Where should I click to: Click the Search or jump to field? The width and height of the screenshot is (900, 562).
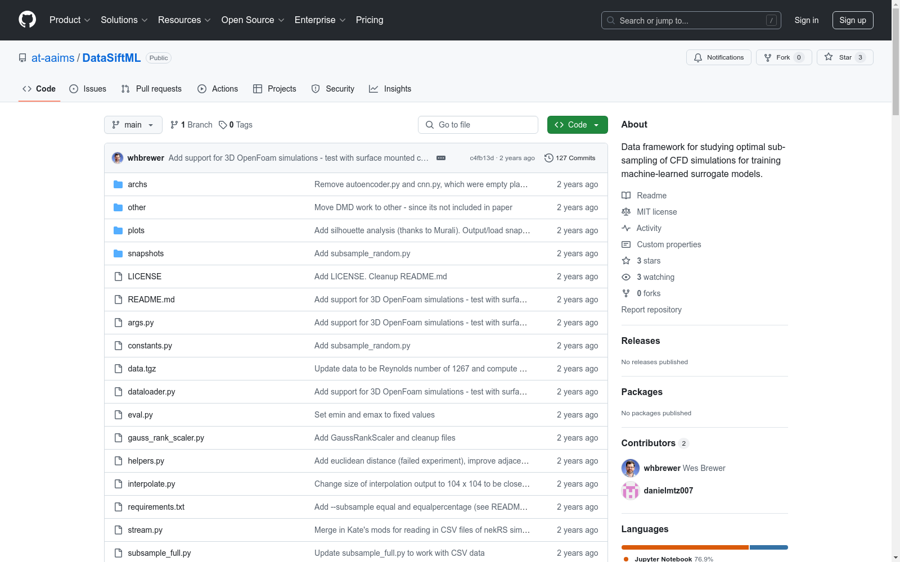691,20
